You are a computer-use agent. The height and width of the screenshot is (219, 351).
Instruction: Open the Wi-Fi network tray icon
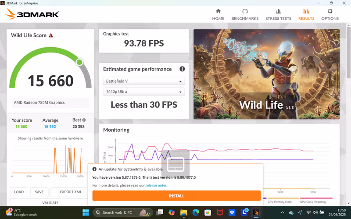coord(308,212)
